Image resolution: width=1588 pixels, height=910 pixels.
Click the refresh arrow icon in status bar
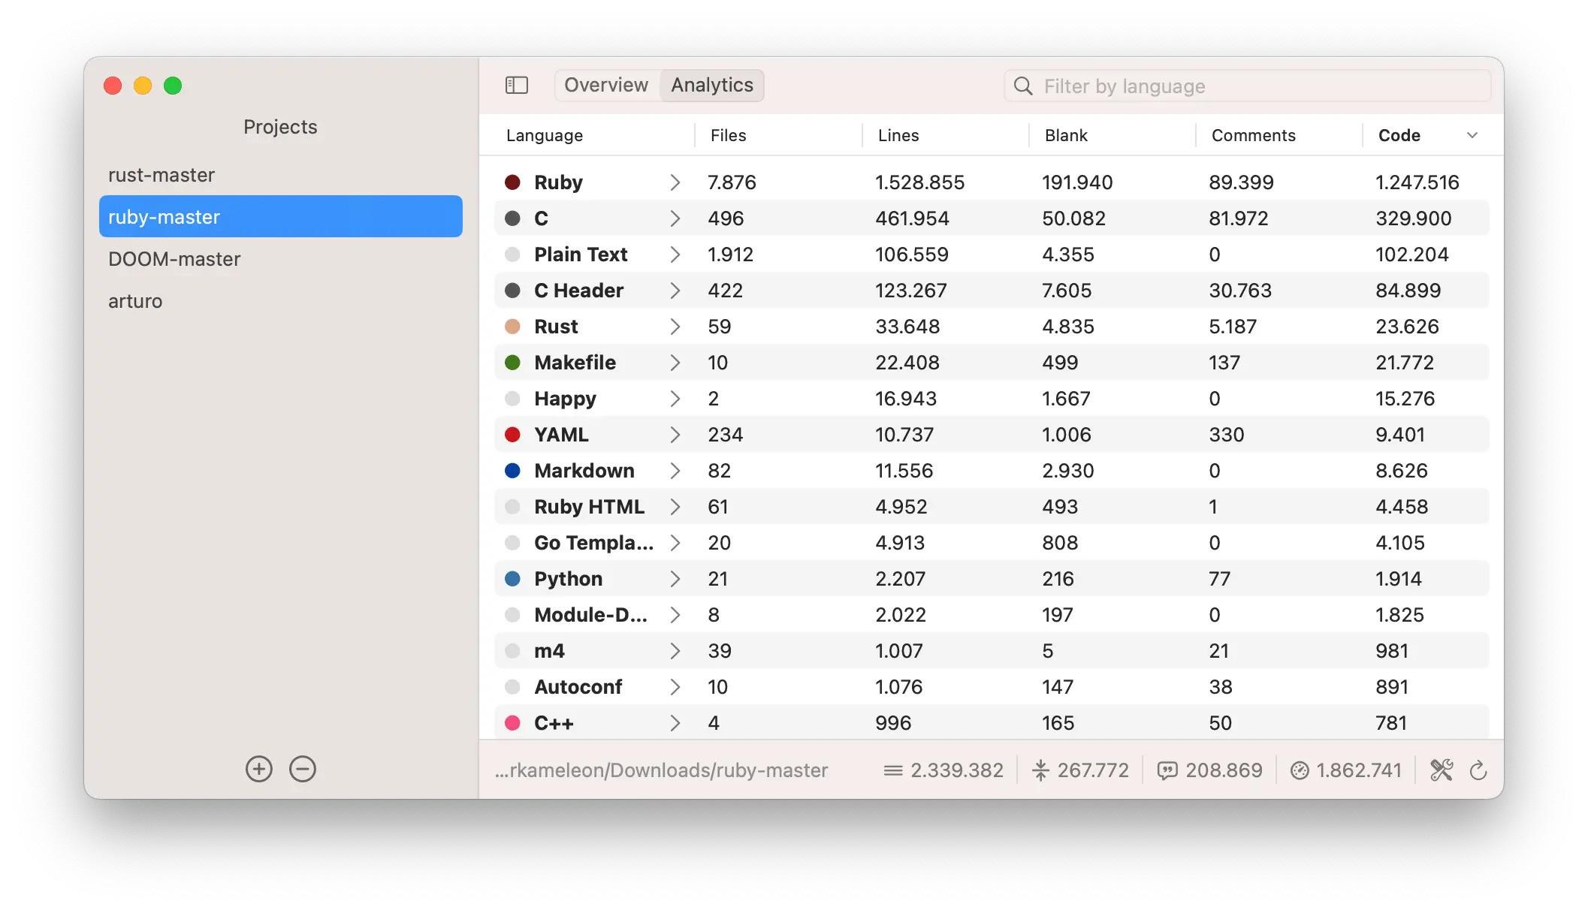coord(1478,770)
